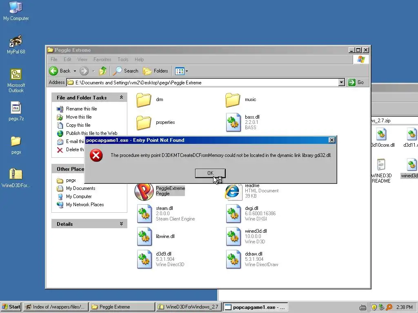Select the d3d9.dll file icon
Viewport: 418px width, 313px height.
click(145, 259)
